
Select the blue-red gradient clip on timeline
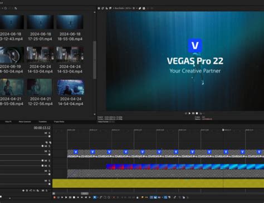tap(185, 166)
